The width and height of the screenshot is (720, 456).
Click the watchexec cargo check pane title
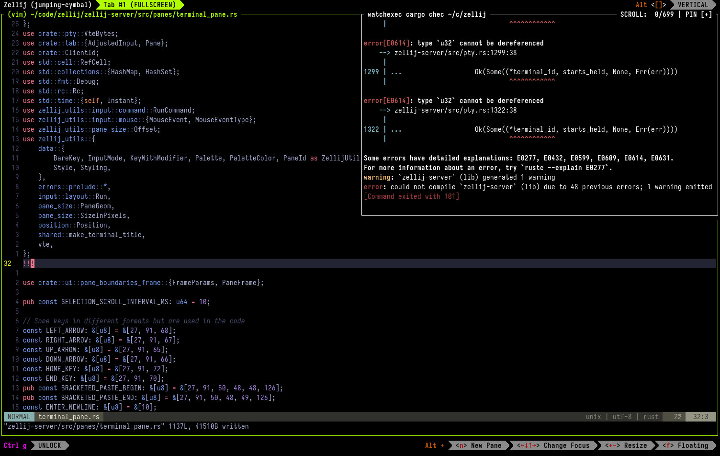pos(427,14)
